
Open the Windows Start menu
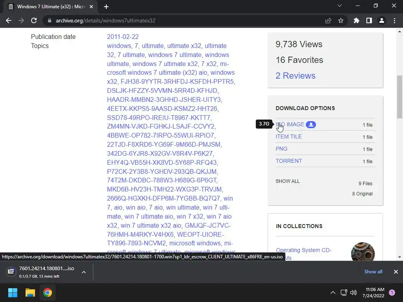click(x=13, y=293)
